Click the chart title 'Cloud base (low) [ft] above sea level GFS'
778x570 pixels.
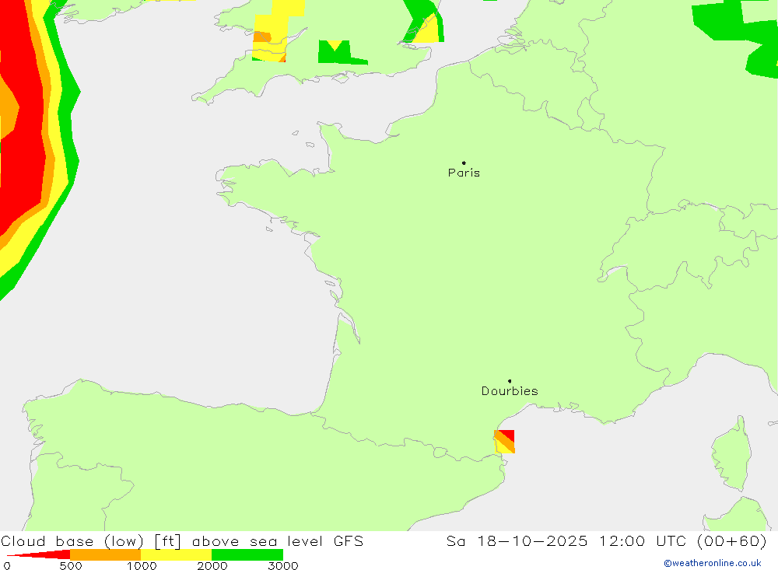pos(182,540)
